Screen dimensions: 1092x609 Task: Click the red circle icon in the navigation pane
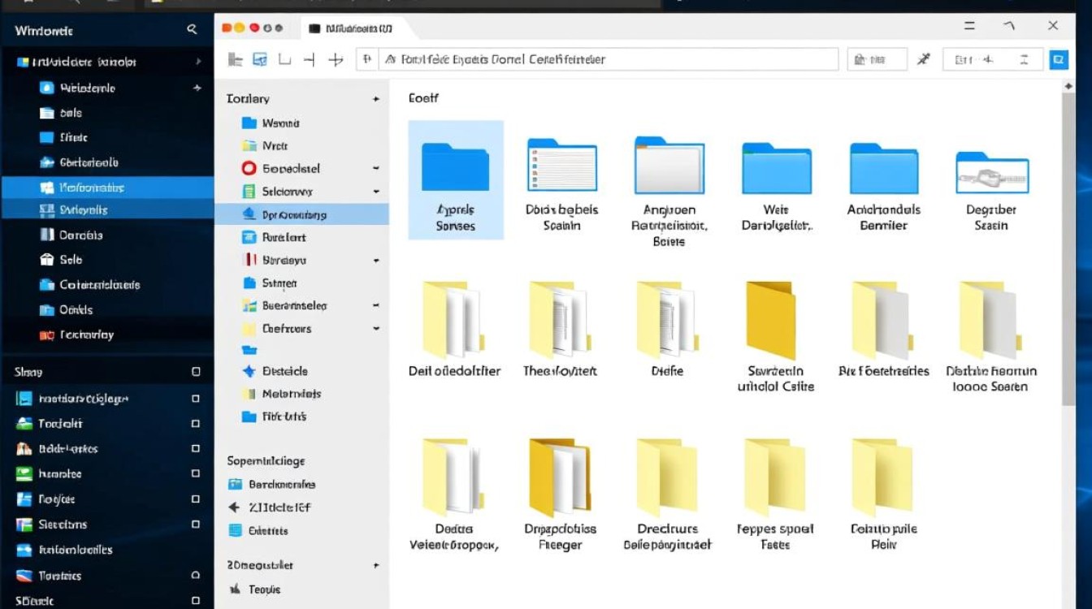pyautogui.click(x=249, y=169)
